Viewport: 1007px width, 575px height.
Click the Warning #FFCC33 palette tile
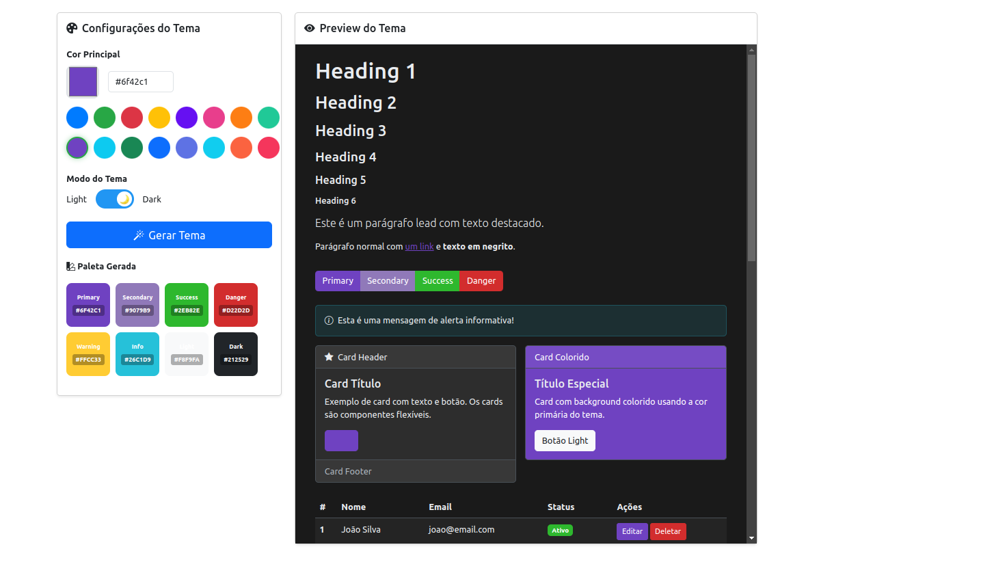click(x=88, y=354)
